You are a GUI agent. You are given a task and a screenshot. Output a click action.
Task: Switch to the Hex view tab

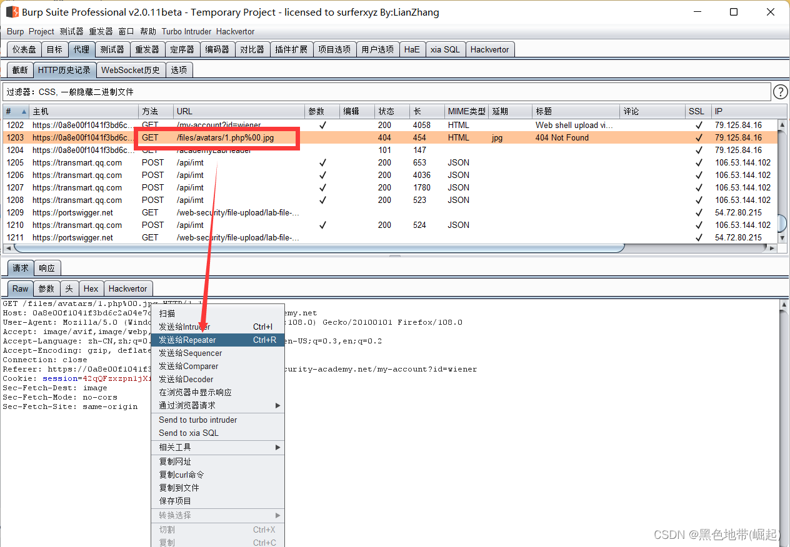[x=91, y=288]
